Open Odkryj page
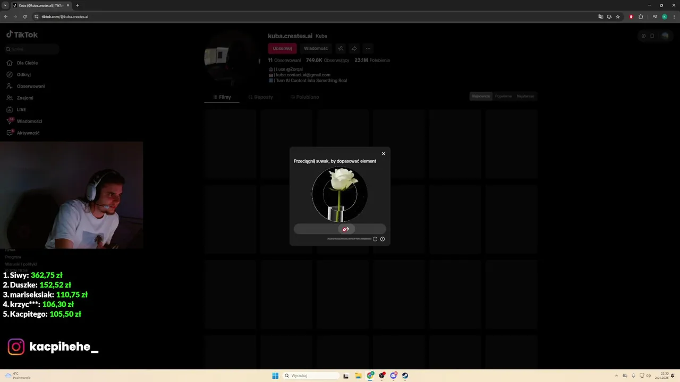 [x=19, y=75]
